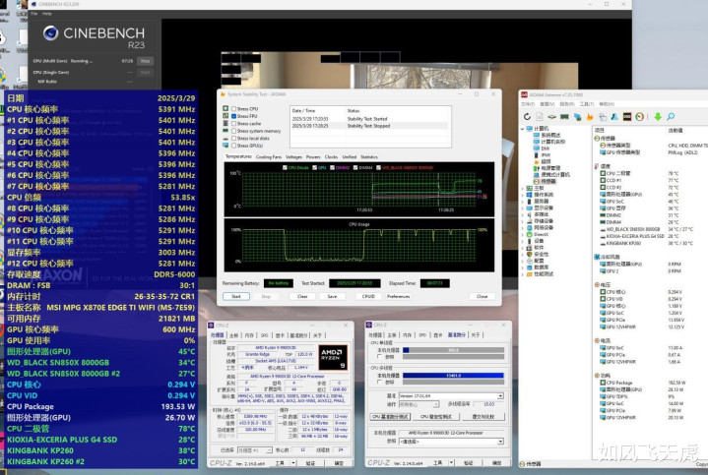Click the user icon in AIDA64 toolbar
Image resolution: width=708 pixels, height=475 pixels.
(x=614, y=116)
